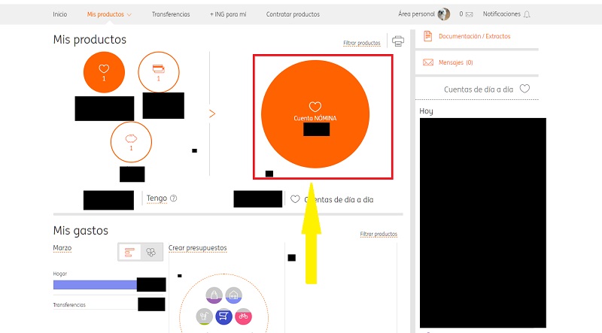The width and height of the screenshot is (602, 333).
Task: Click the shopping cart category icon
Action: [223, 316]
